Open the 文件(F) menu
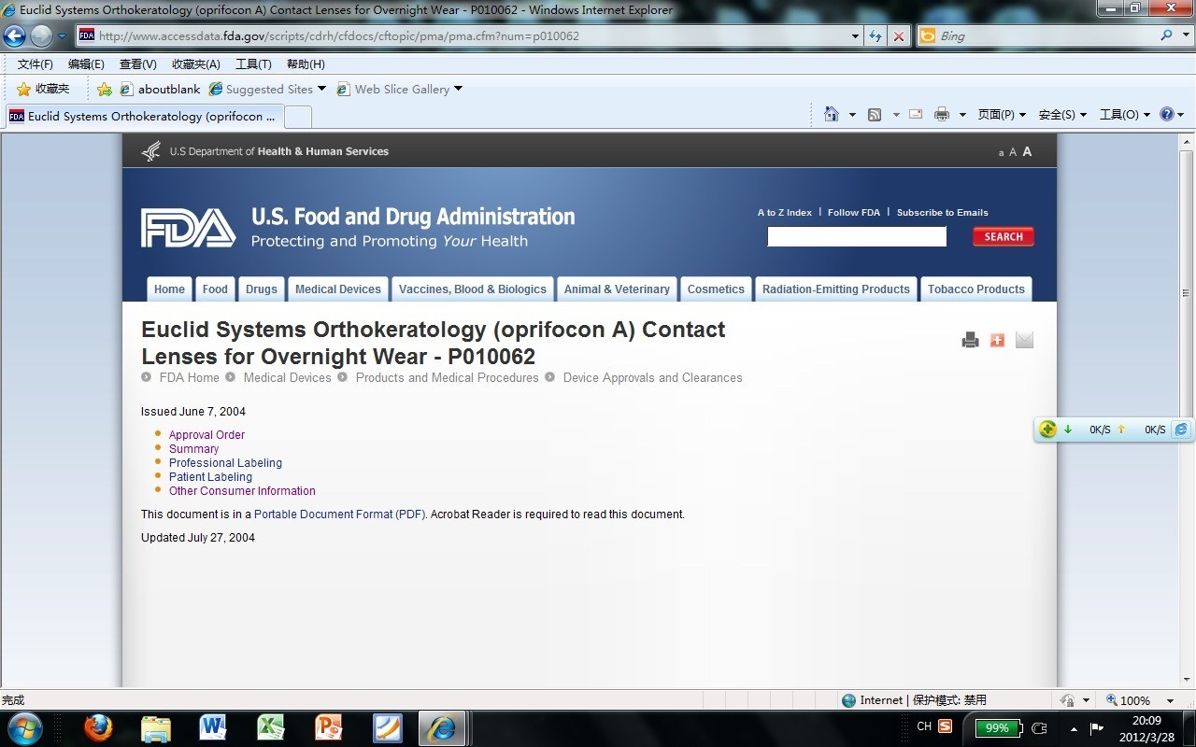The image size is (1196, 747). point(36,64)
